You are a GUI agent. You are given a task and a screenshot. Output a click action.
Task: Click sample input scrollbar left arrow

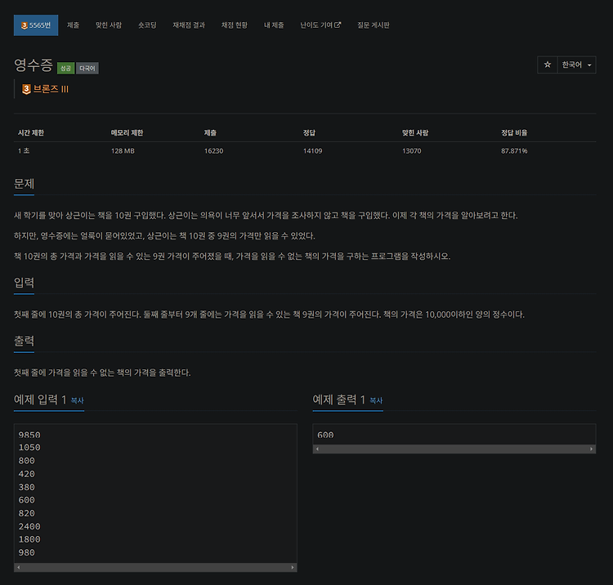(x=18, y=567)
